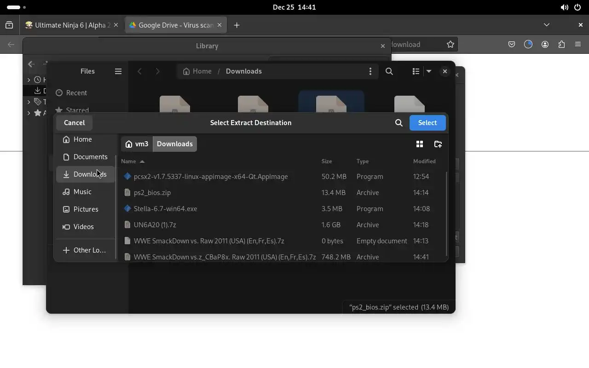Select the pcsx2 AppImage file row
The image size is (589, 368).
pyautogui.click(x=282, y=177)
